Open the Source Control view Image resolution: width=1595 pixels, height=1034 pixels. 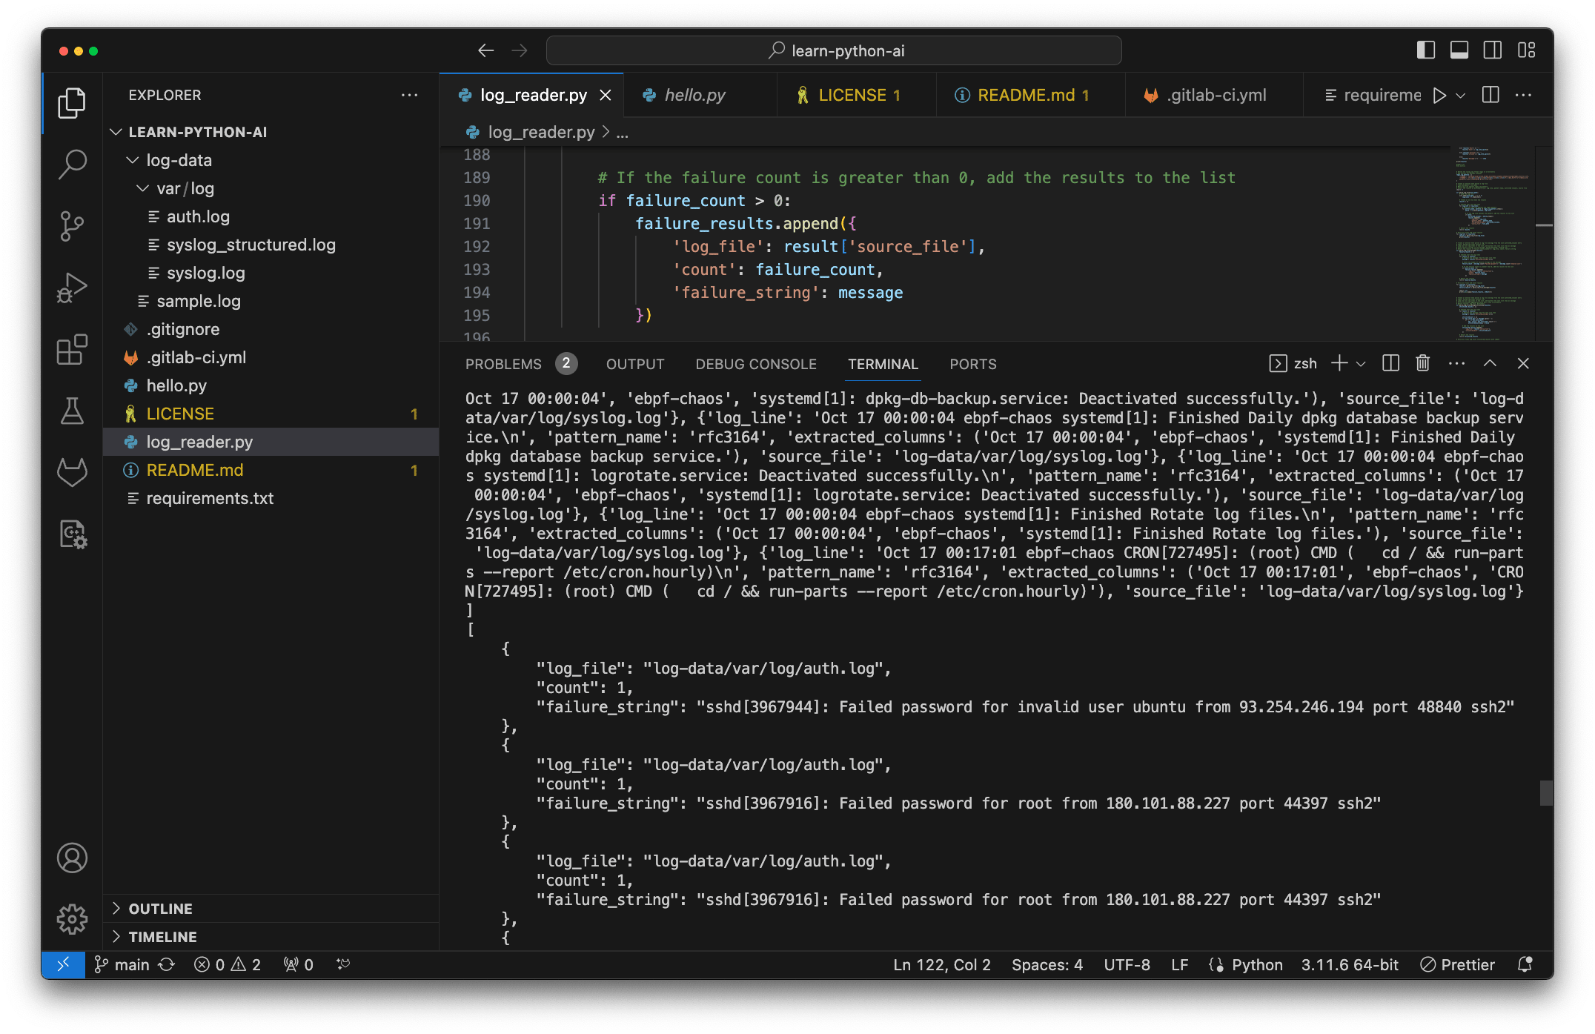pyautogui.click(x=72, y=226)
